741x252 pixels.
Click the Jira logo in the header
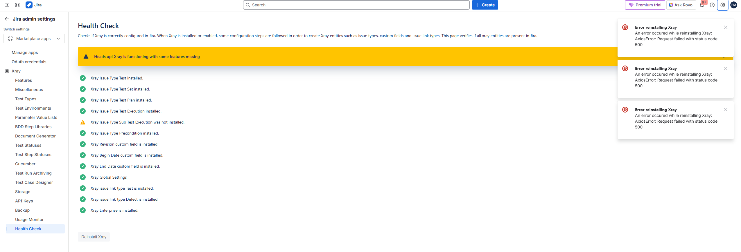click(x=34, y=5)
